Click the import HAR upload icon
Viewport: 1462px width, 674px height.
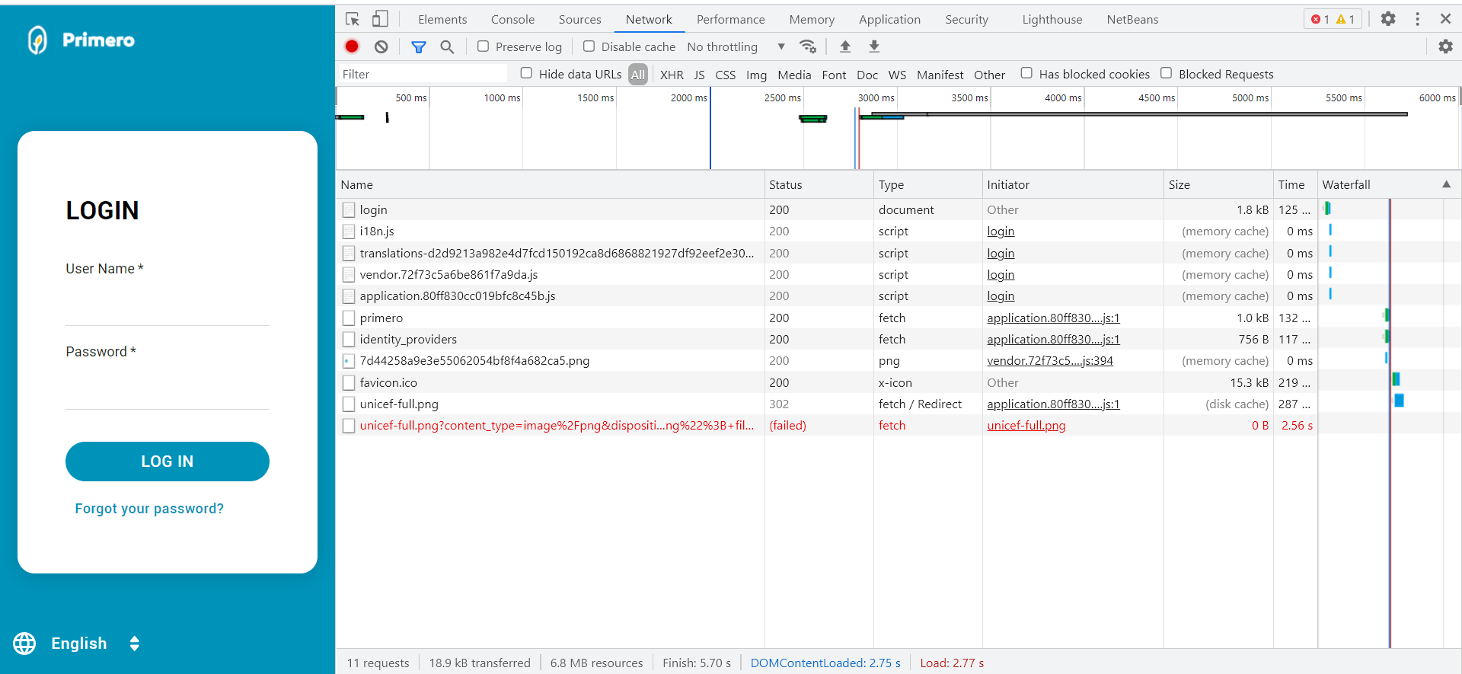click(x=845, y=46)
